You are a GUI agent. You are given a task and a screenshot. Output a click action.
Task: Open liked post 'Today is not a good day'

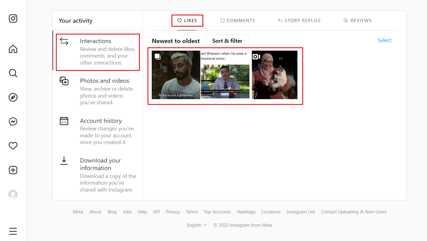click(176, 75)
